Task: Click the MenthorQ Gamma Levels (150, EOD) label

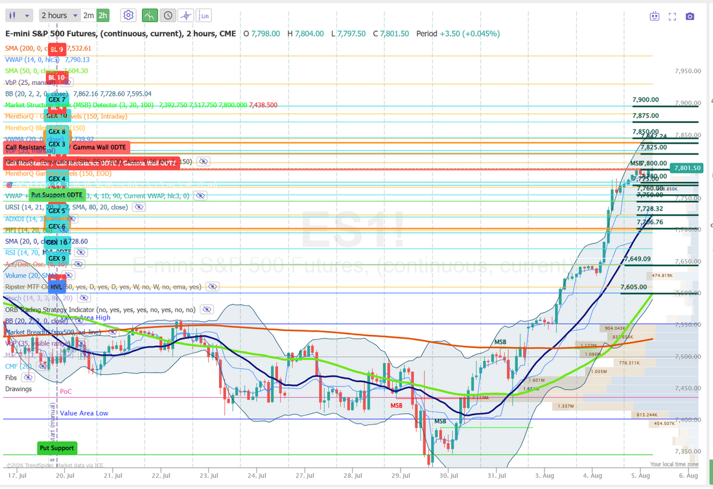Action: tap(58, 173)
